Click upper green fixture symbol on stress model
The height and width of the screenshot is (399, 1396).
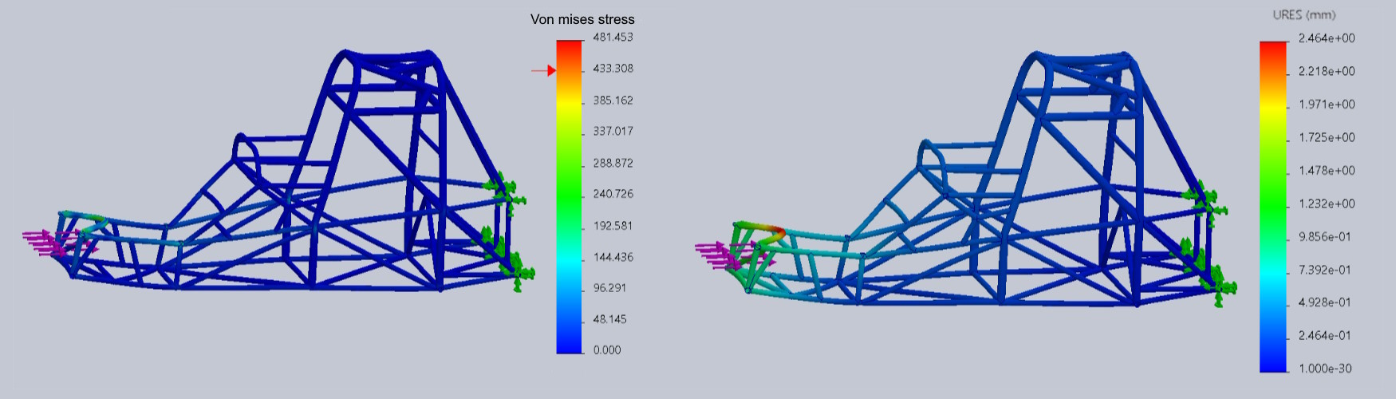[x=503, y=190]
